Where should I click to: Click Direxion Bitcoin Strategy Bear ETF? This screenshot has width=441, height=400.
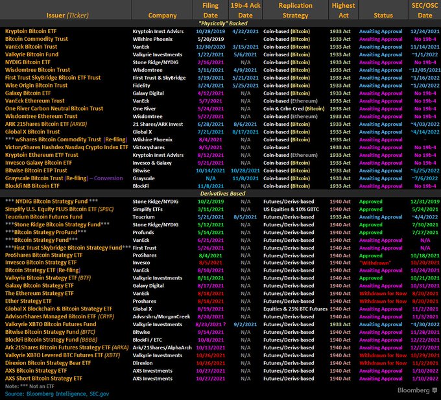[x=48, y=363]
